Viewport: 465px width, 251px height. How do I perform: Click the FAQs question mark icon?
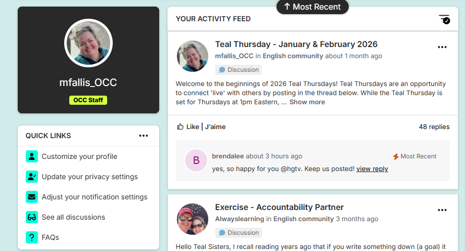point(32,237)
